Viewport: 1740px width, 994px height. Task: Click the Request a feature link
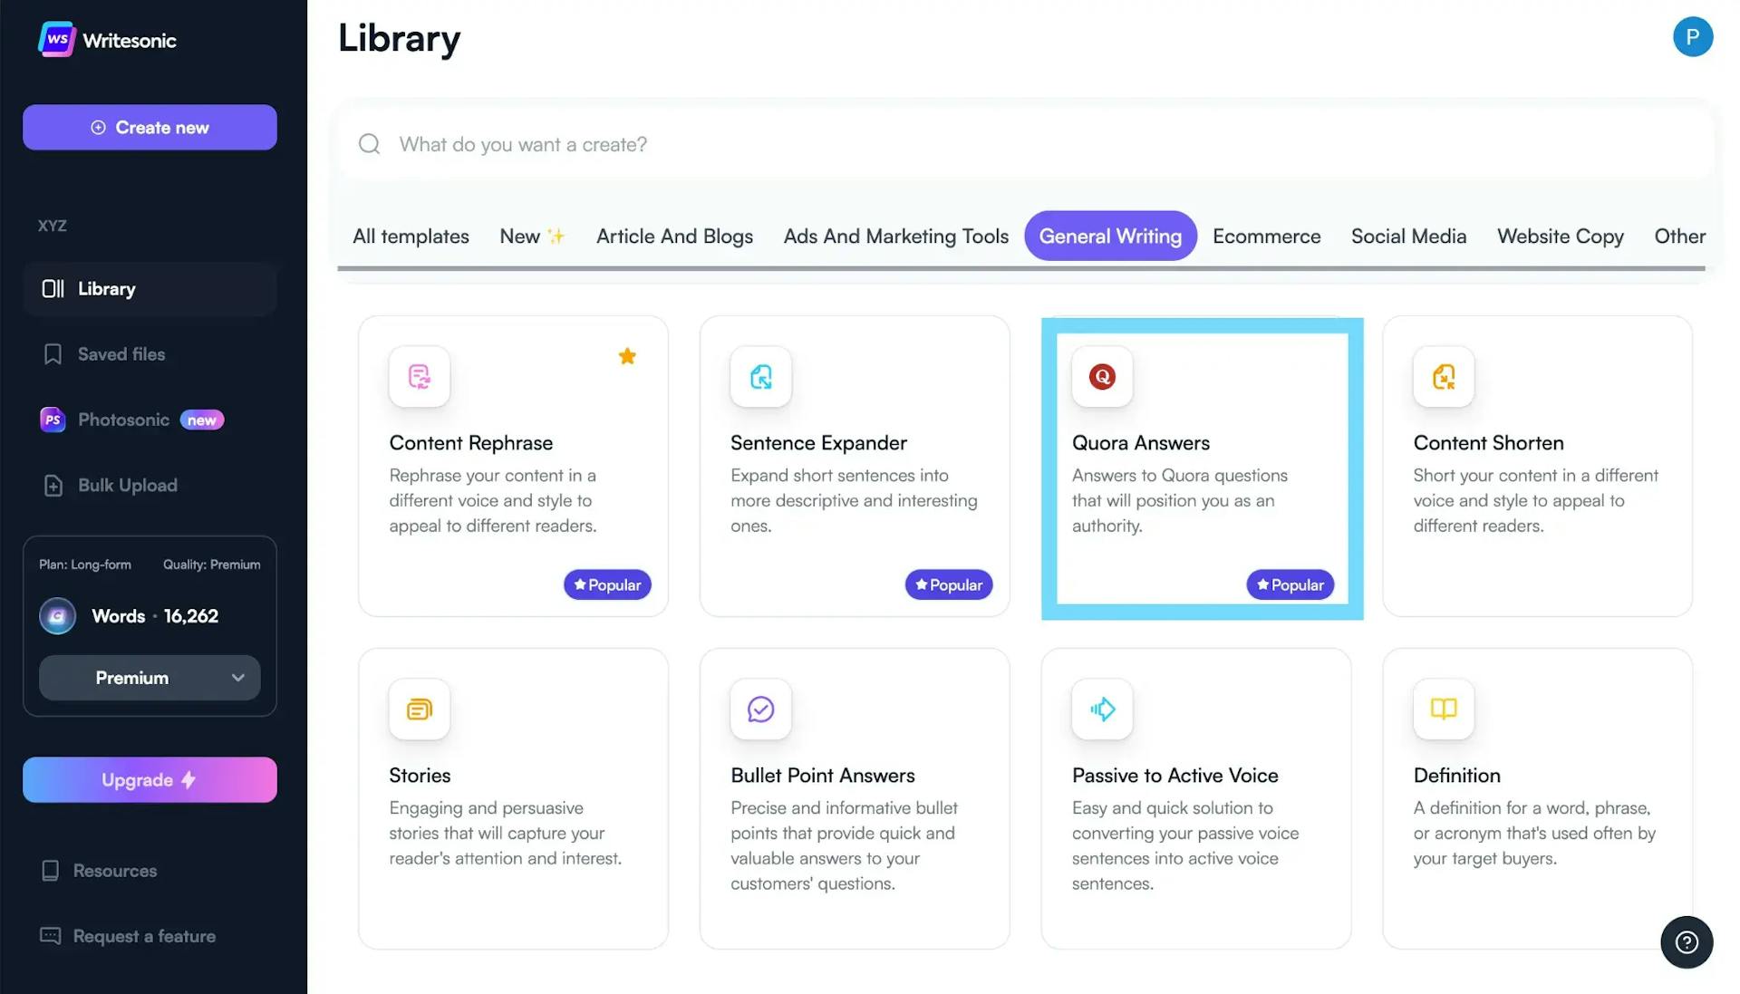point(144,935)
